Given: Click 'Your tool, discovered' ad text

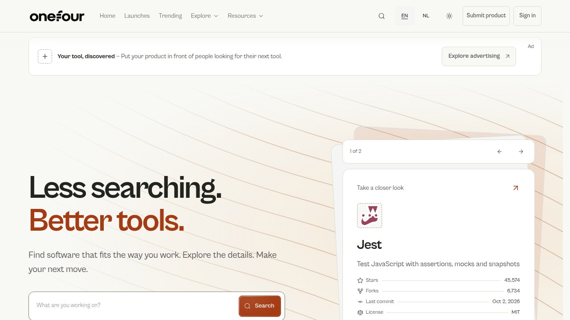Looking at the screenshot, I should 86,56.
